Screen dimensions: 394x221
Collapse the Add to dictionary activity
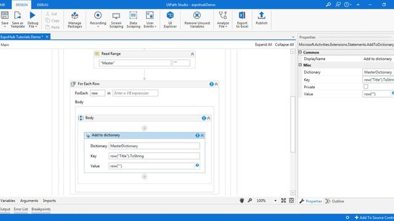tap(203, 135)
